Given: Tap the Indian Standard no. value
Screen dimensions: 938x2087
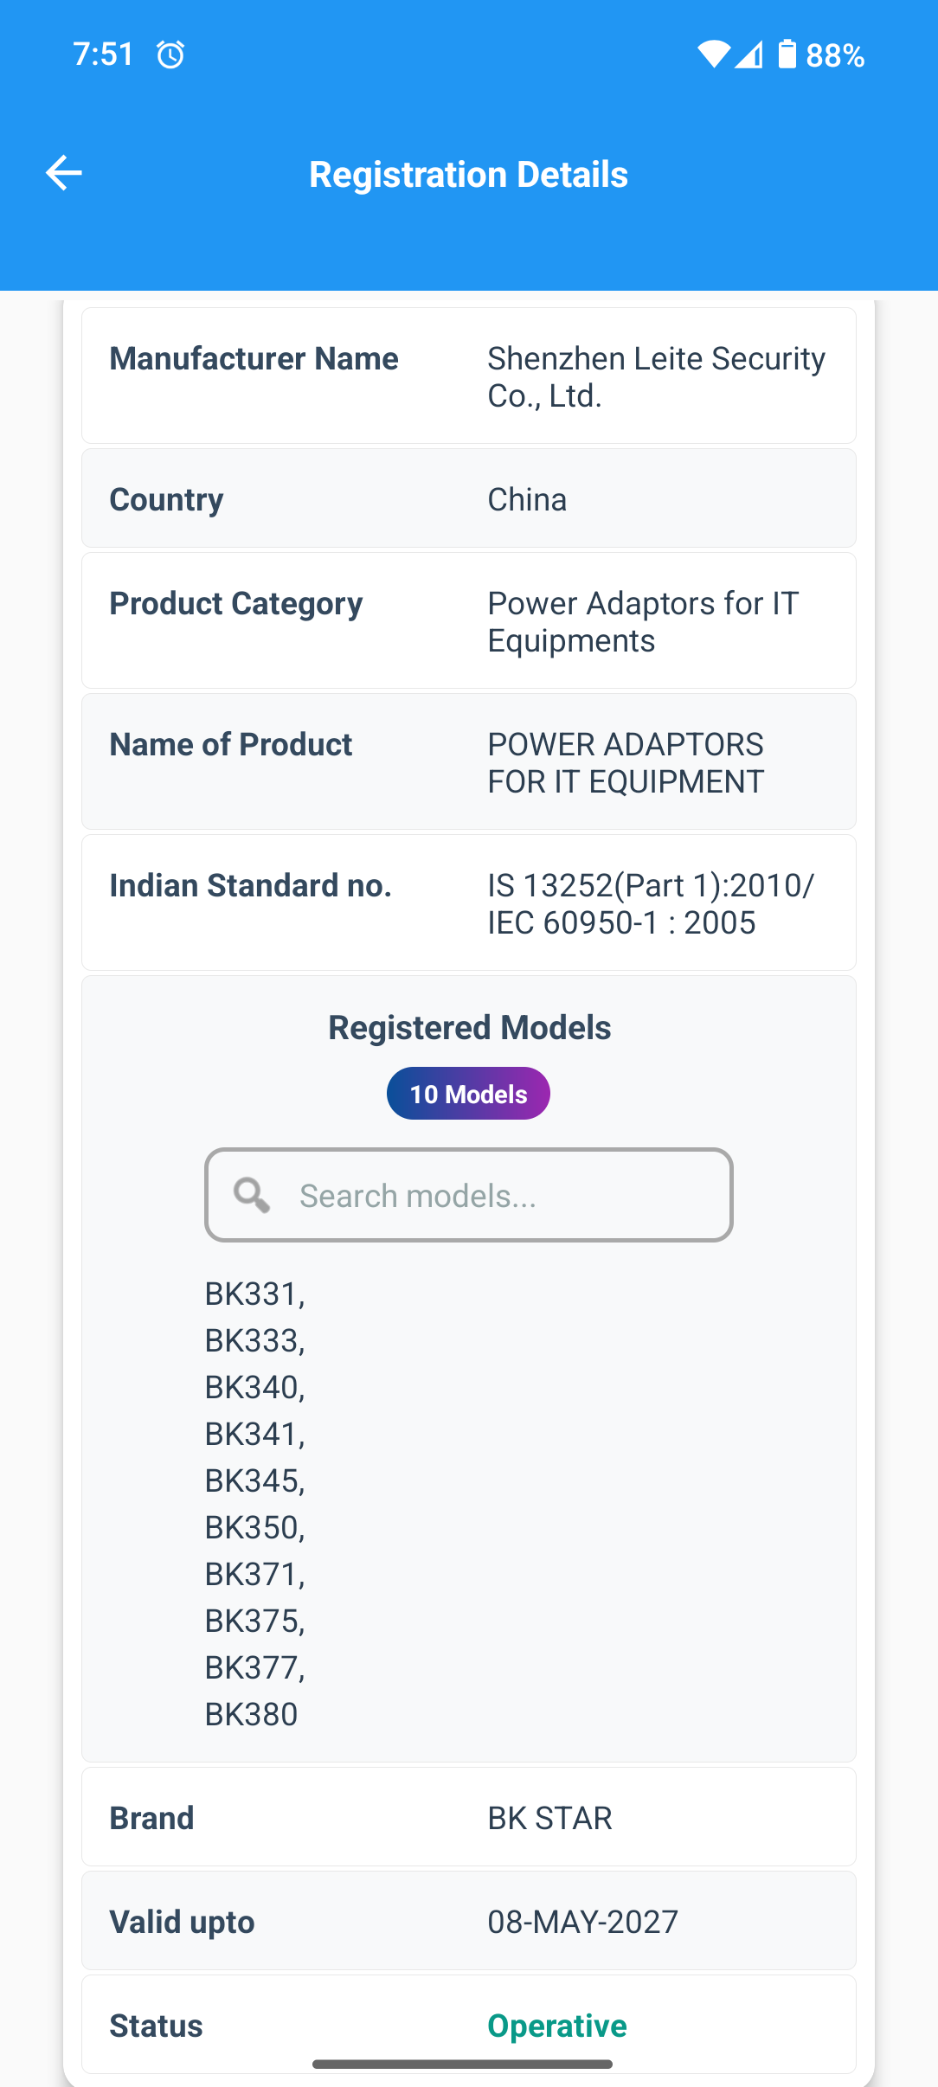Looking at the screenshot, I should (651, 903).
